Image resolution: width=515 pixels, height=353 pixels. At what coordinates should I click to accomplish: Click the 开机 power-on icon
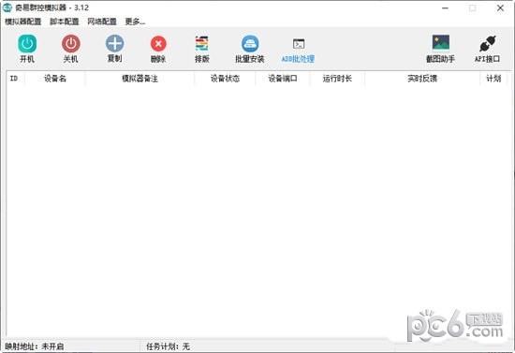tap(27, 44)
